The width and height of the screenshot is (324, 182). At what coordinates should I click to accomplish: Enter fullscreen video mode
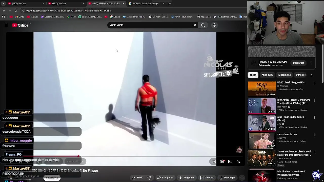[x=238, y=162]
